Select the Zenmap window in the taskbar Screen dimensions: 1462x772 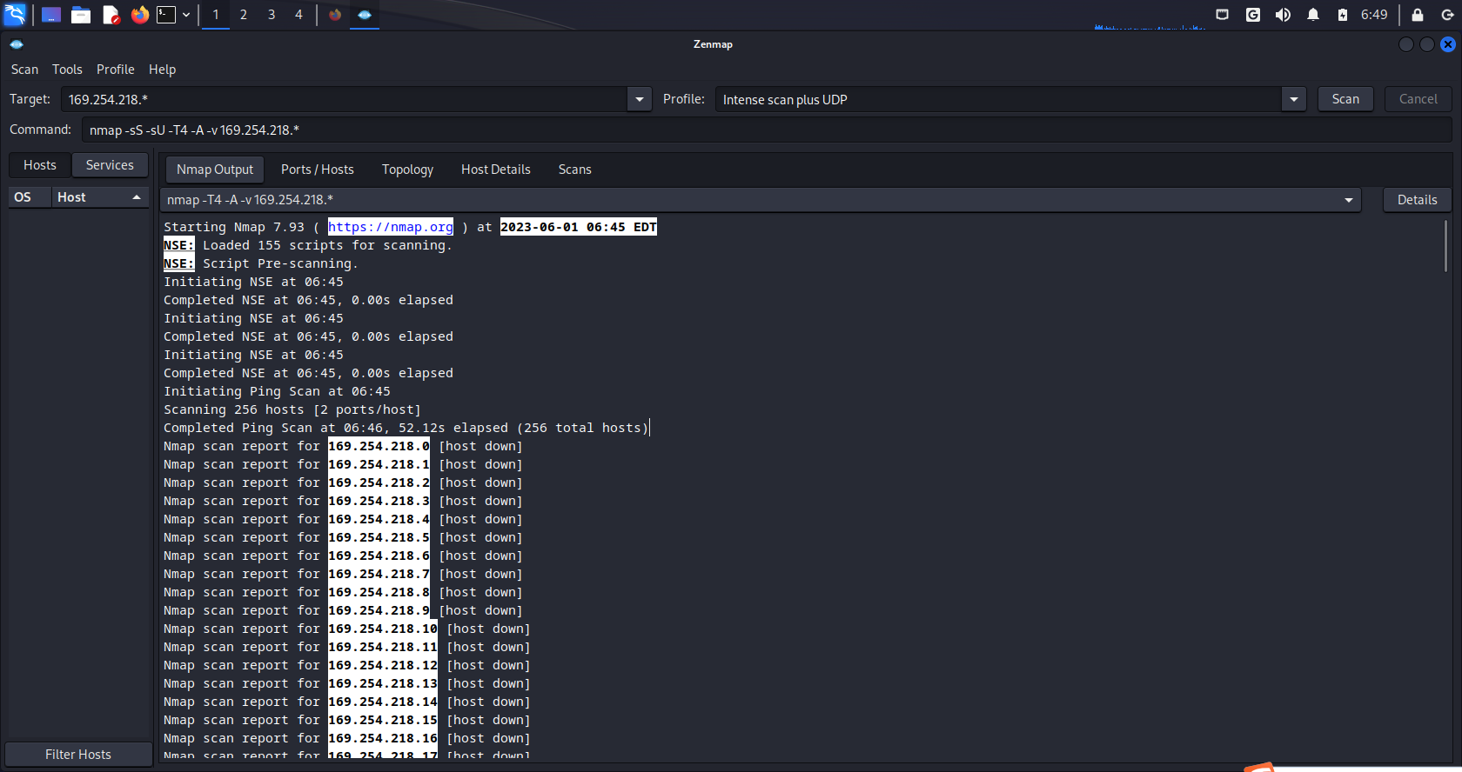[365, 15]
